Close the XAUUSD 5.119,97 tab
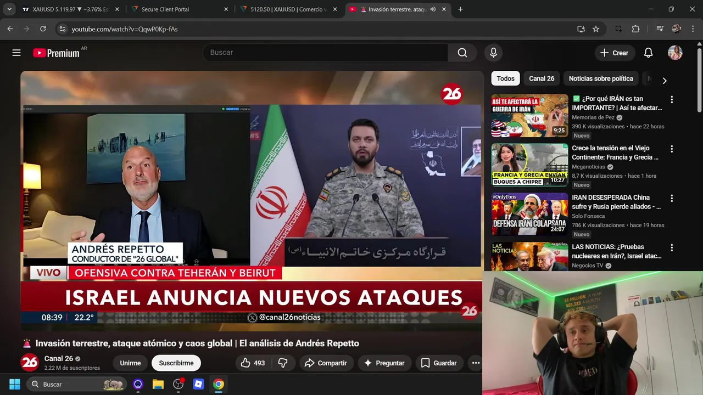The height and width of the screenshot is (395, 703). click(117, 9)
